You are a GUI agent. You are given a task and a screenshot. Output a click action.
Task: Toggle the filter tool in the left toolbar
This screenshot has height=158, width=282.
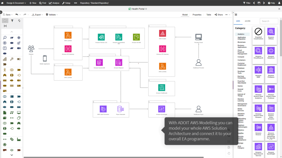(x=12, y=20)
